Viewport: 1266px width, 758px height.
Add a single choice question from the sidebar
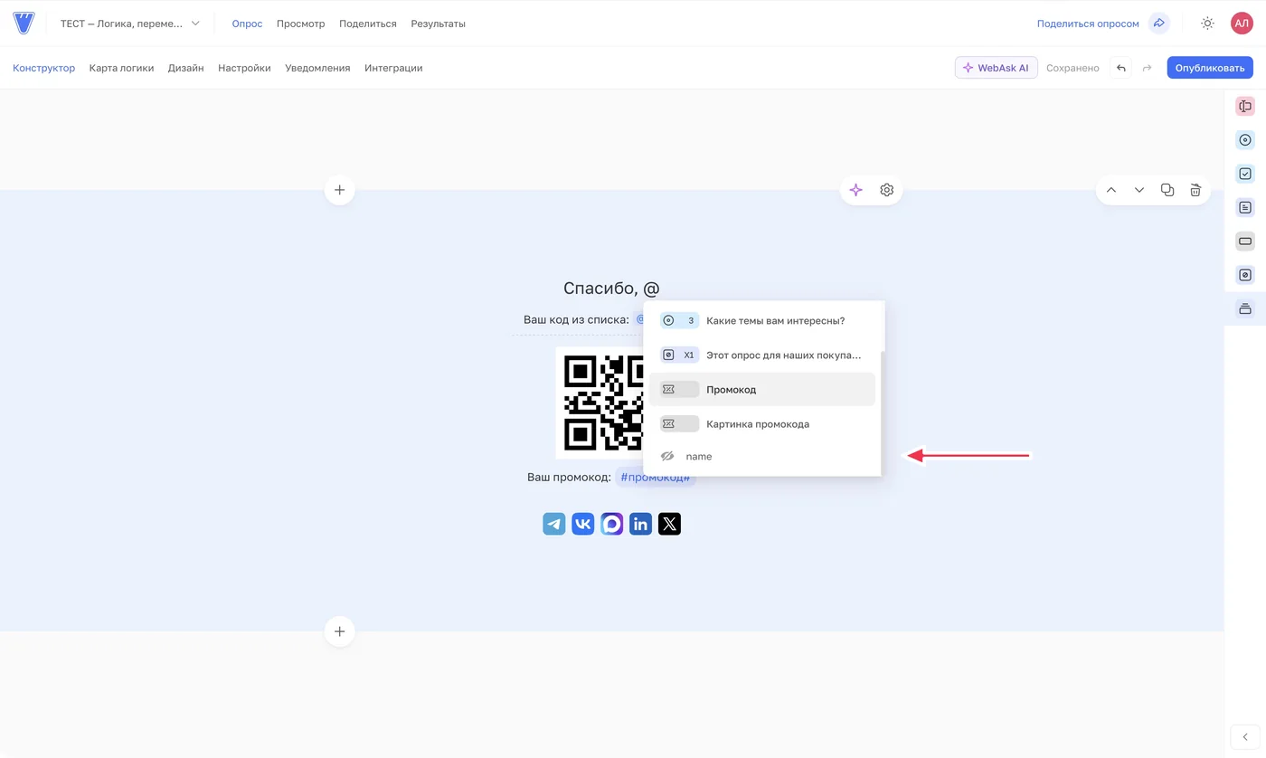click(1245, 140)
